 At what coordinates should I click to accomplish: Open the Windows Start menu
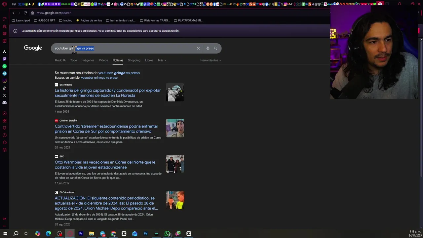coord(5,234)
